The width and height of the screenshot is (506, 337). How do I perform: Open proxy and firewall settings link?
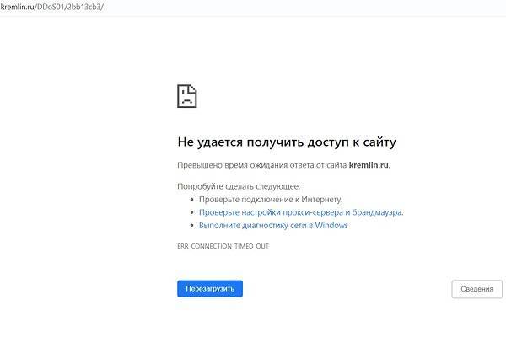[x=301, y=212]
